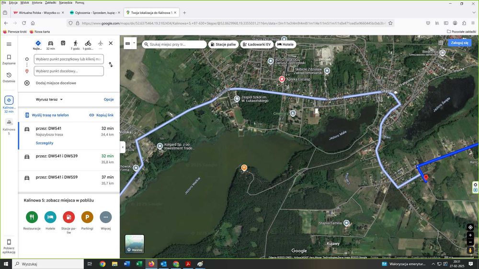
Task: Select cycling travel mode
Action: [x=88, y=45]
